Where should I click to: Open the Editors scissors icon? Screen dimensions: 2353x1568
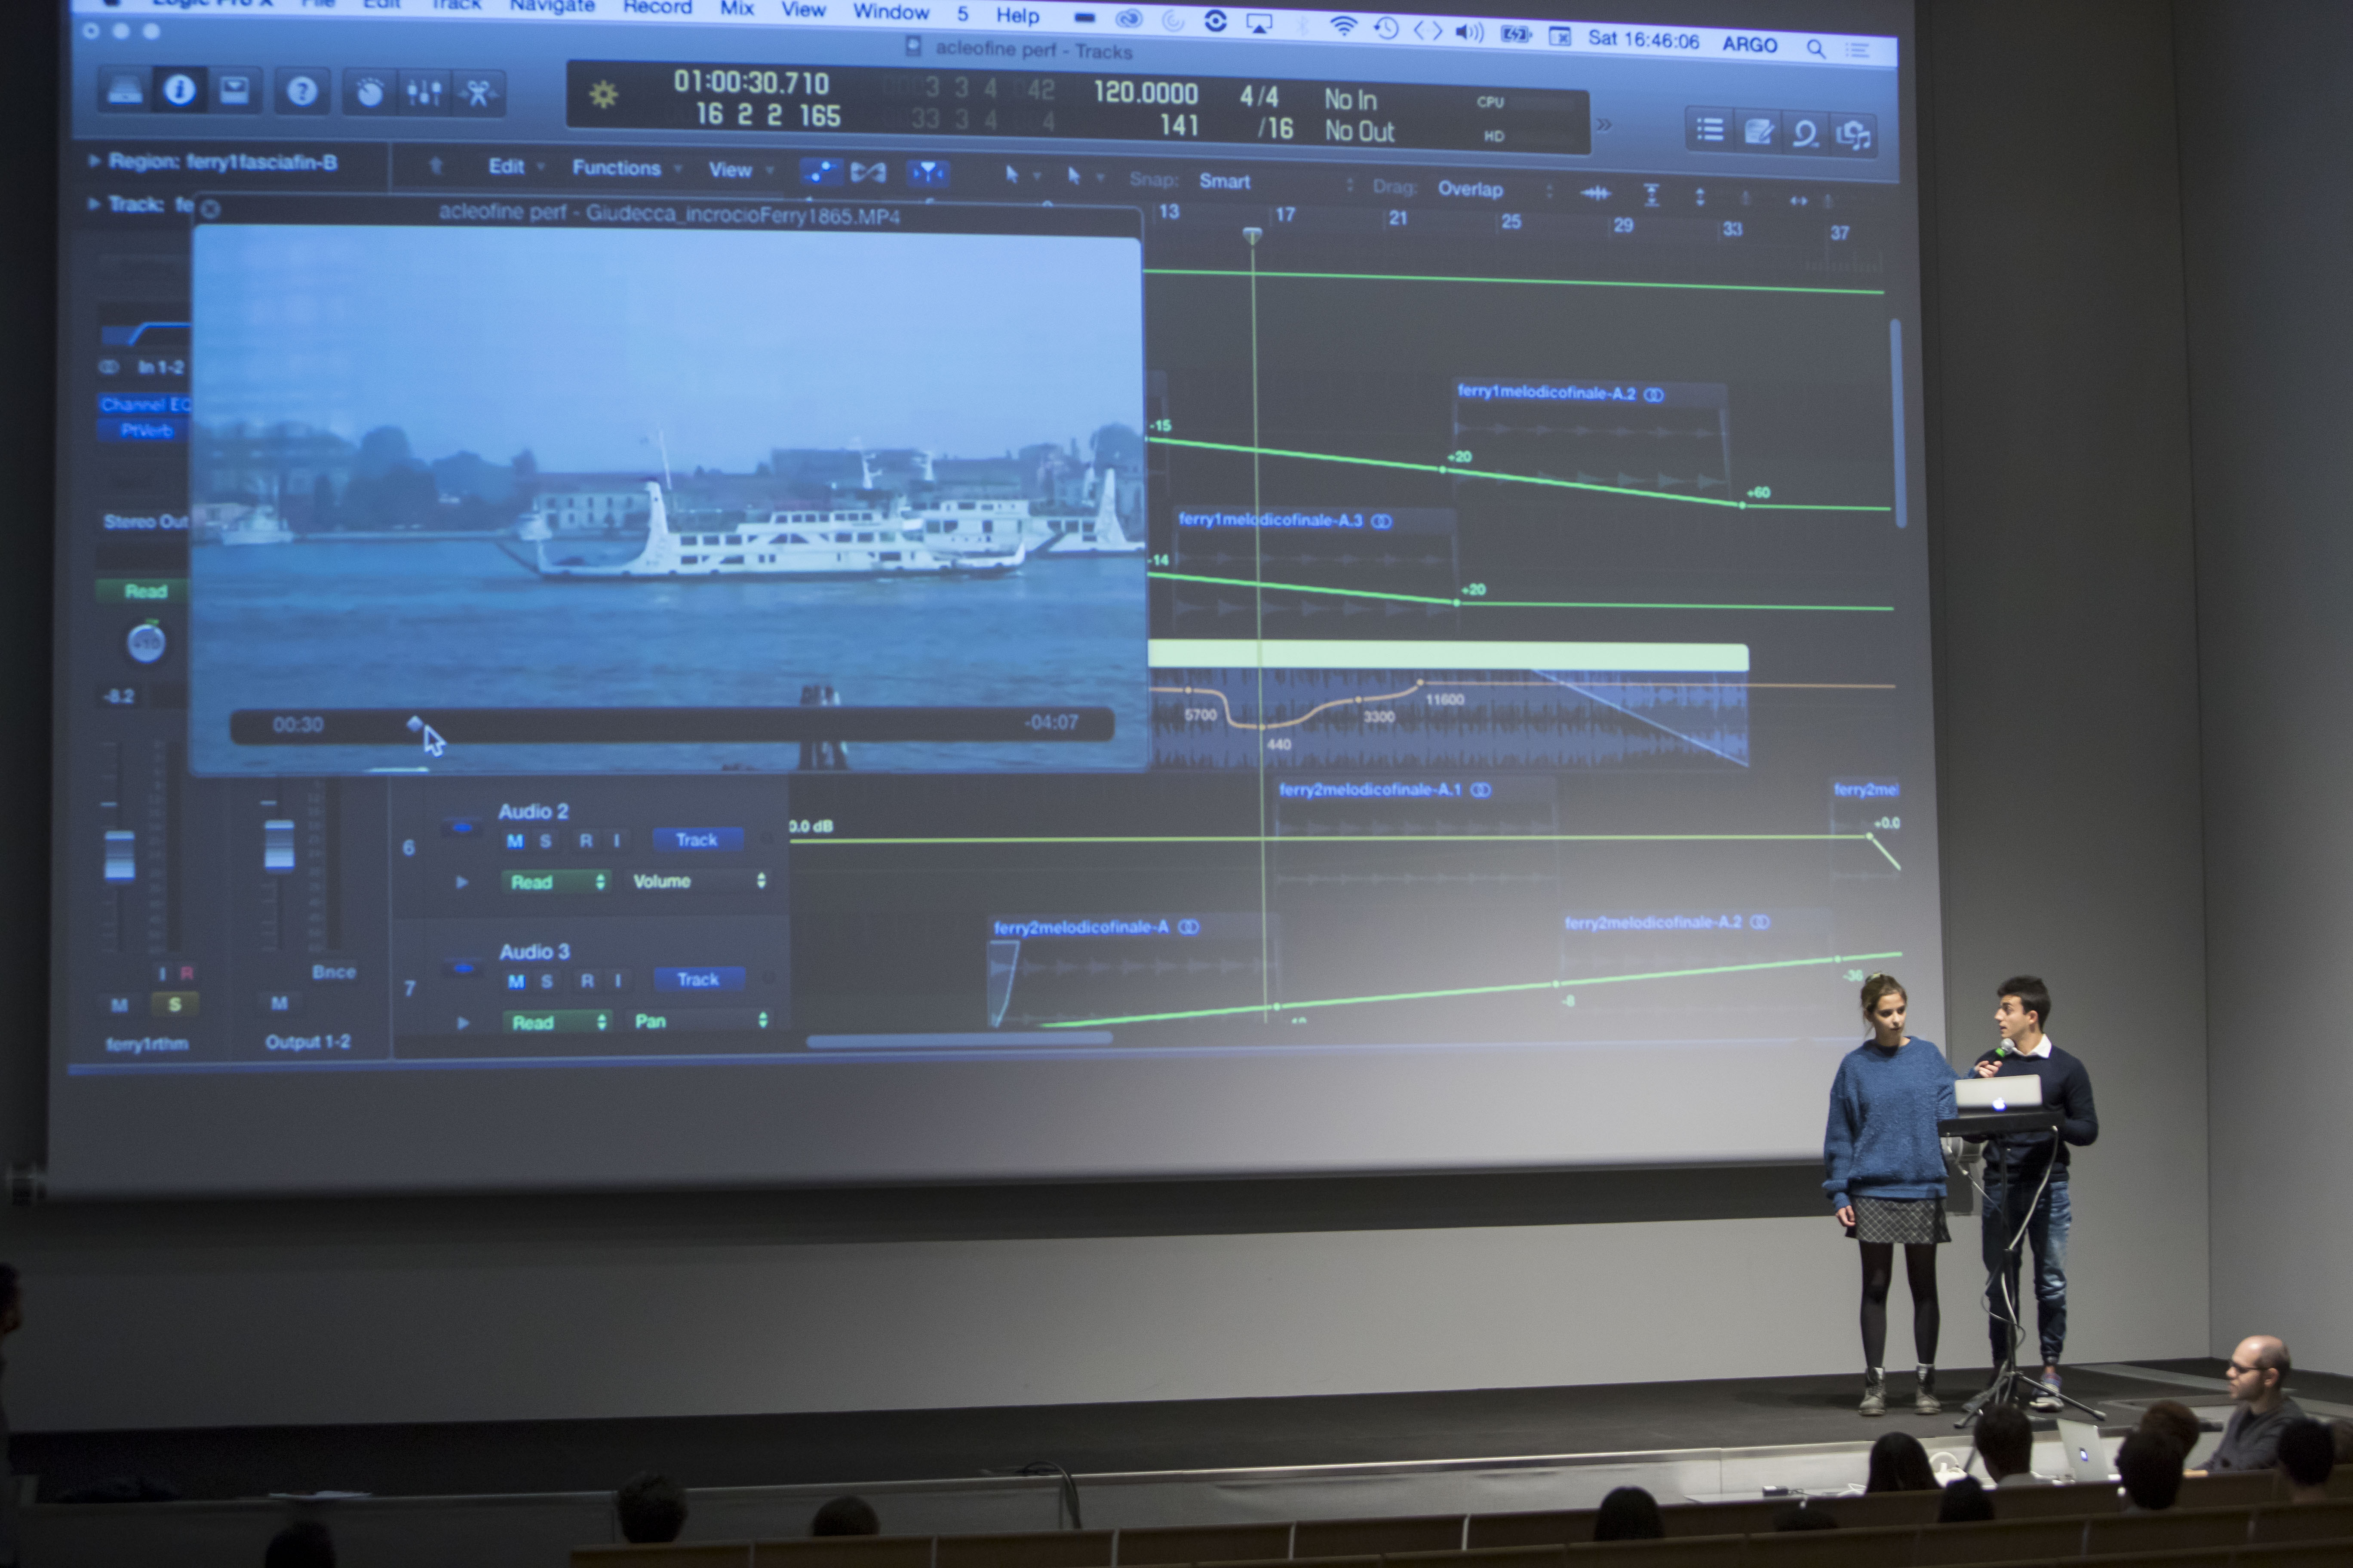point(478,95)
